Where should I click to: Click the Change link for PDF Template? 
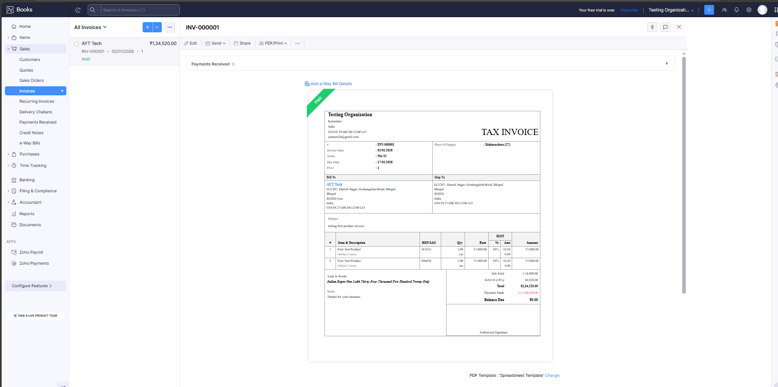[552, 375]
